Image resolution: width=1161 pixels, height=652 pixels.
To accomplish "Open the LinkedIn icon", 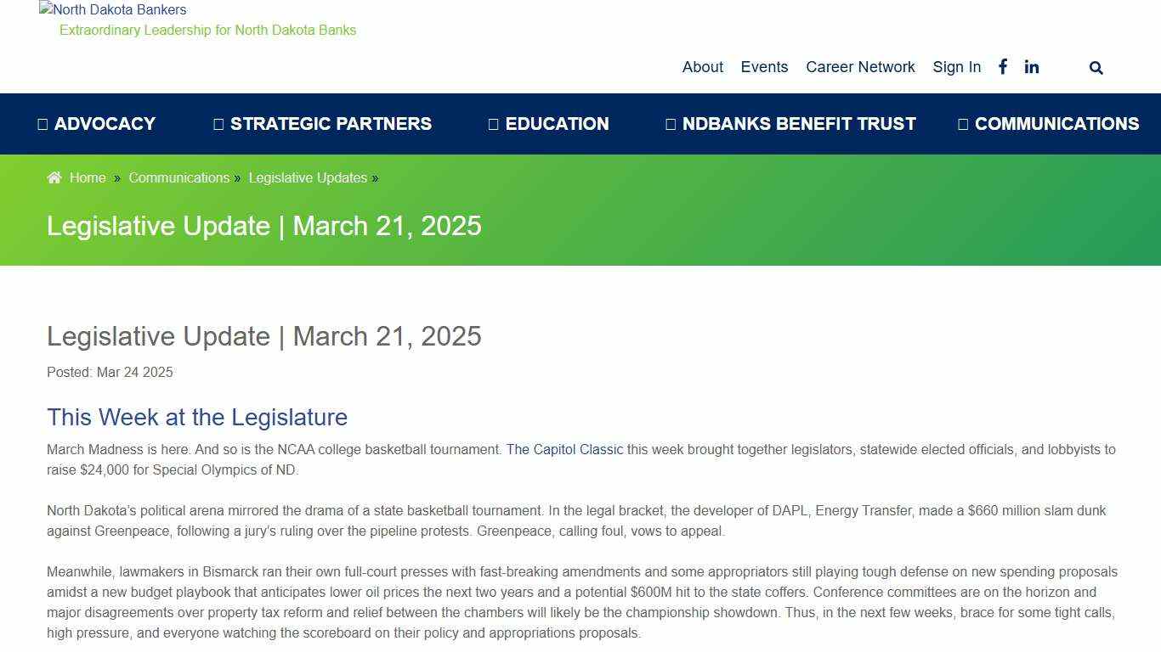I will [1032, 66].
